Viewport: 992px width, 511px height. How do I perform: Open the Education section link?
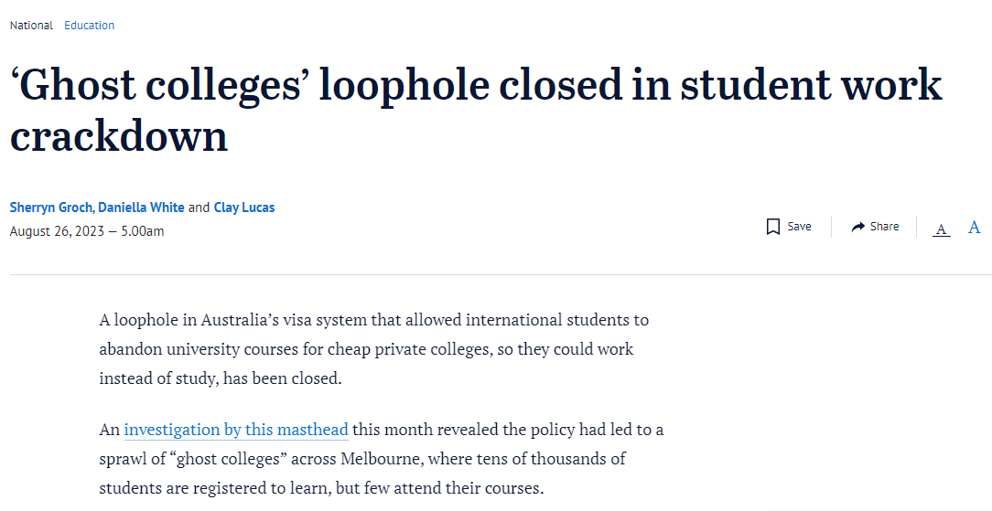(89, 26)
